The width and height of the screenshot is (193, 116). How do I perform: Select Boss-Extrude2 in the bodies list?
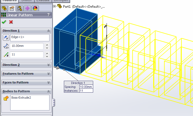tap(21, 98)
